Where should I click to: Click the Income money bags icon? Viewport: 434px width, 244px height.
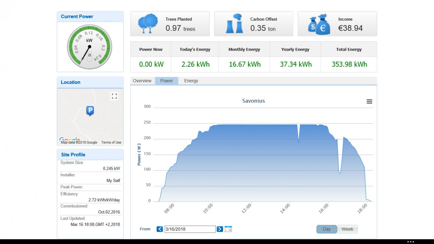[x=319, y=24]
